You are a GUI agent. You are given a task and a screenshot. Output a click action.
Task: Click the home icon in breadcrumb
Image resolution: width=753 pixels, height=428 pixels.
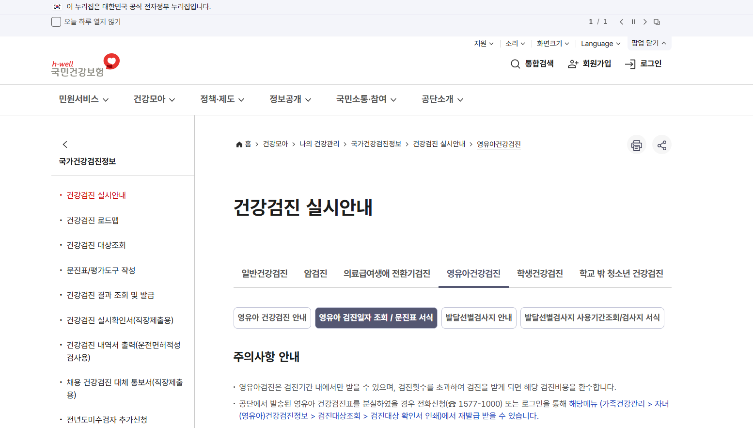pyautogui.click(x=239, y=144)
